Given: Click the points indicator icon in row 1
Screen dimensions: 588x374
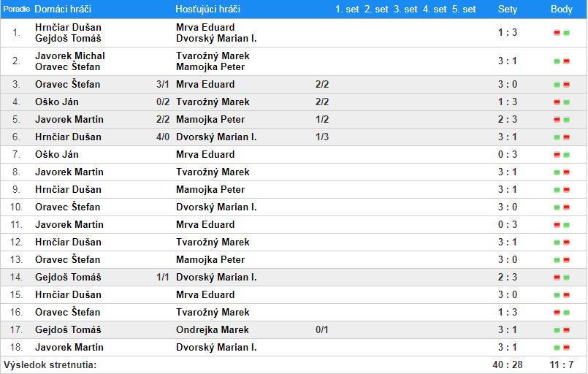Looking at the screenshot, I should [561, 33].
